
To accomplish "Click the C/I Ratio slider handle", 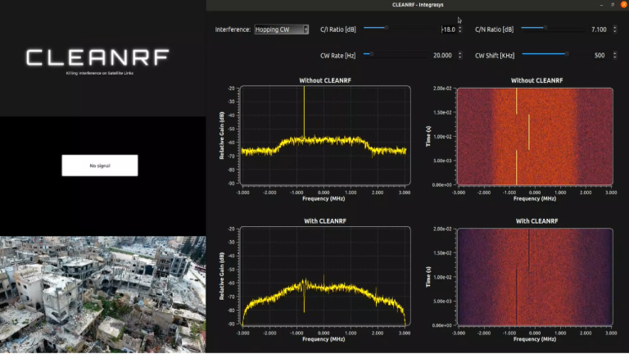I will [386, 28].
